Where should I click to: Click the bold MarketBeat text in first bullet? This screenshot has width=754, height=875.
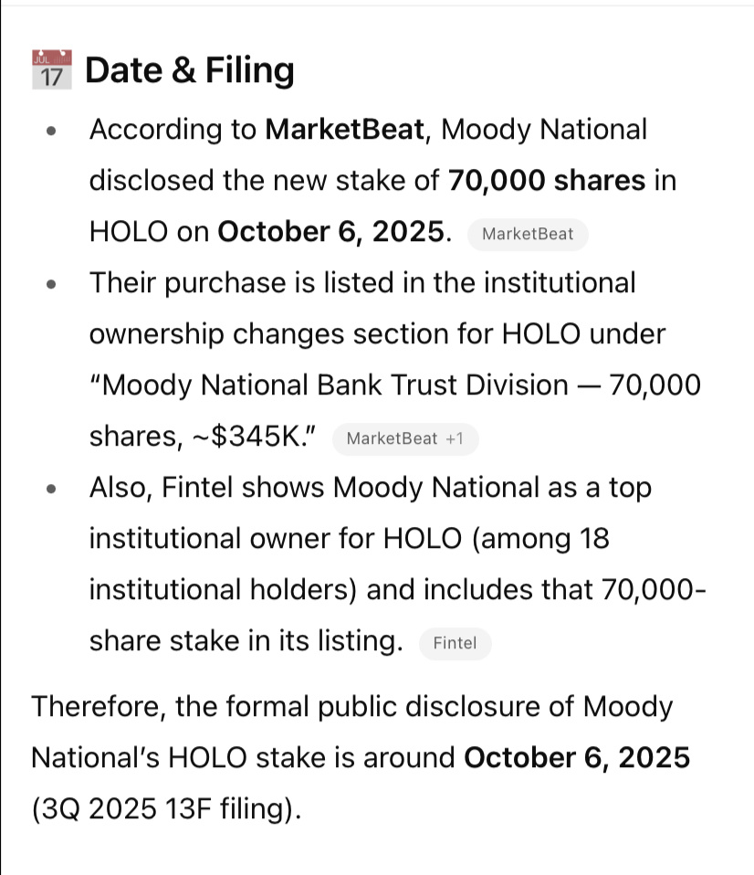pyautogui.click(x=345, y=130)
